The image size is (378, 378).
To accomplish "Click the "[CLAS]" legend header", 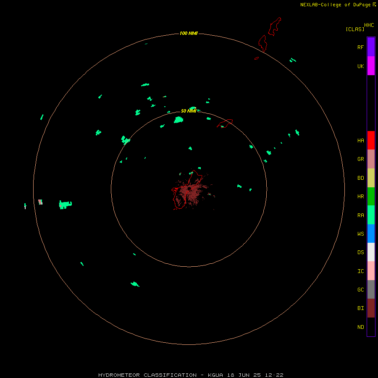I will click(355, 29).
